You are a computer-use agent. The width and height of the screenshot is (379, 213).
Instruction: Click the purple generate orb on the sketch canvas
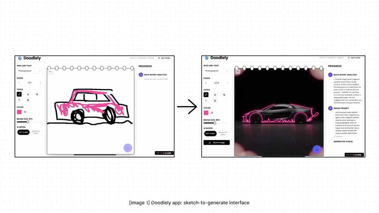(128, 148)
